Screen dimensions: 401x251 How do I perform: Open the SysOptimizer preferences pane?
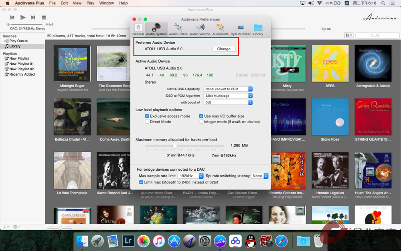click(x=240, y=29)
